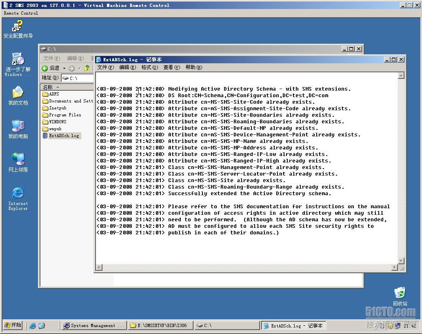Viewport: 422px width, 334px height.
Task: Switch to the C:\ taskbar button
Action: pyautogui.click(x=227, y=325)
